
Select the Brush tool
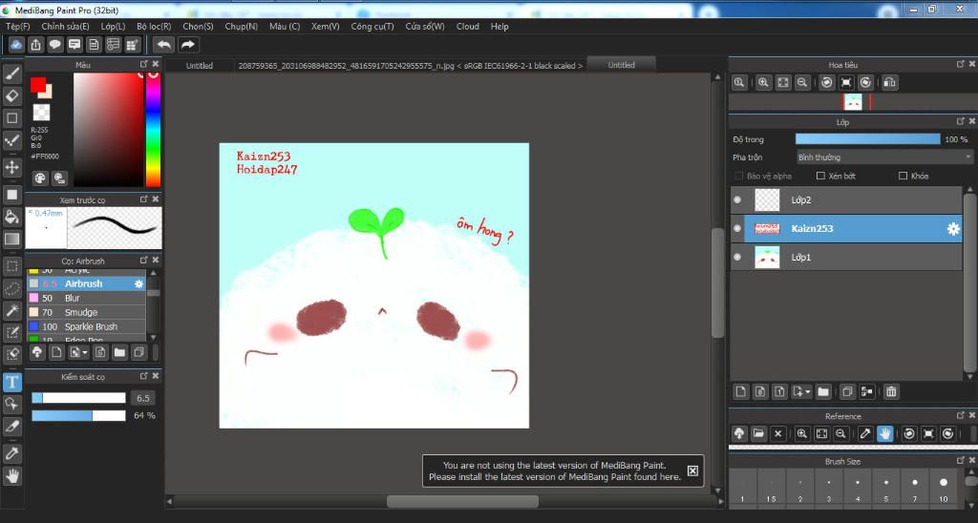[x=11, y=73]
